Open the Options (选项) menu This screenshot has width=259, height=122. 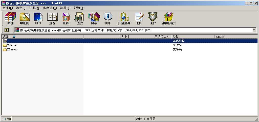pos(65,8)
